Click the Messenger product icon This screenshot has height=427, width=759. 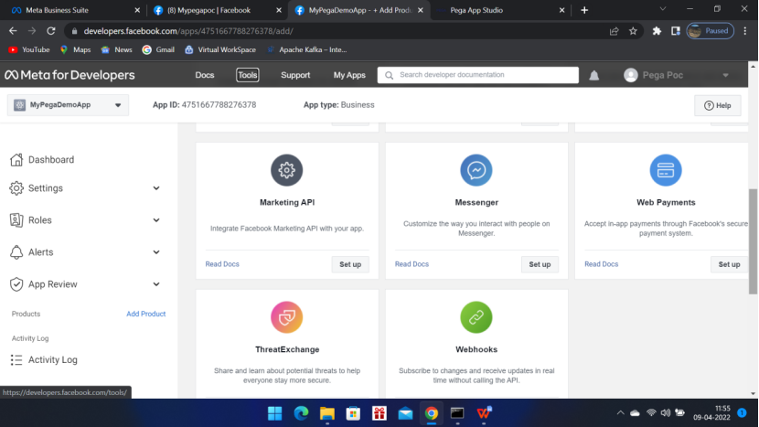click(x=476, y=170)
